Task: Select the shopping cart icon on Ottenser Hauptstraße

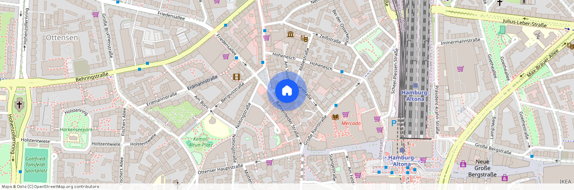Action: (269, 162)
